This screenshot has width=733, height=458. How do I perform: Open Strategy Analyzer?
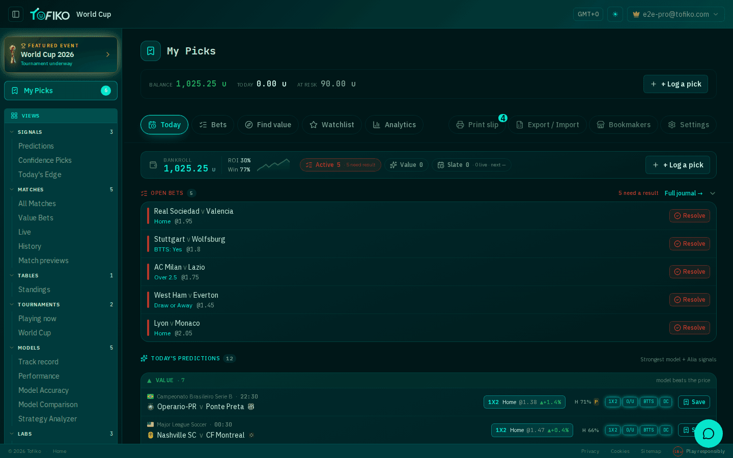(47, 419)
